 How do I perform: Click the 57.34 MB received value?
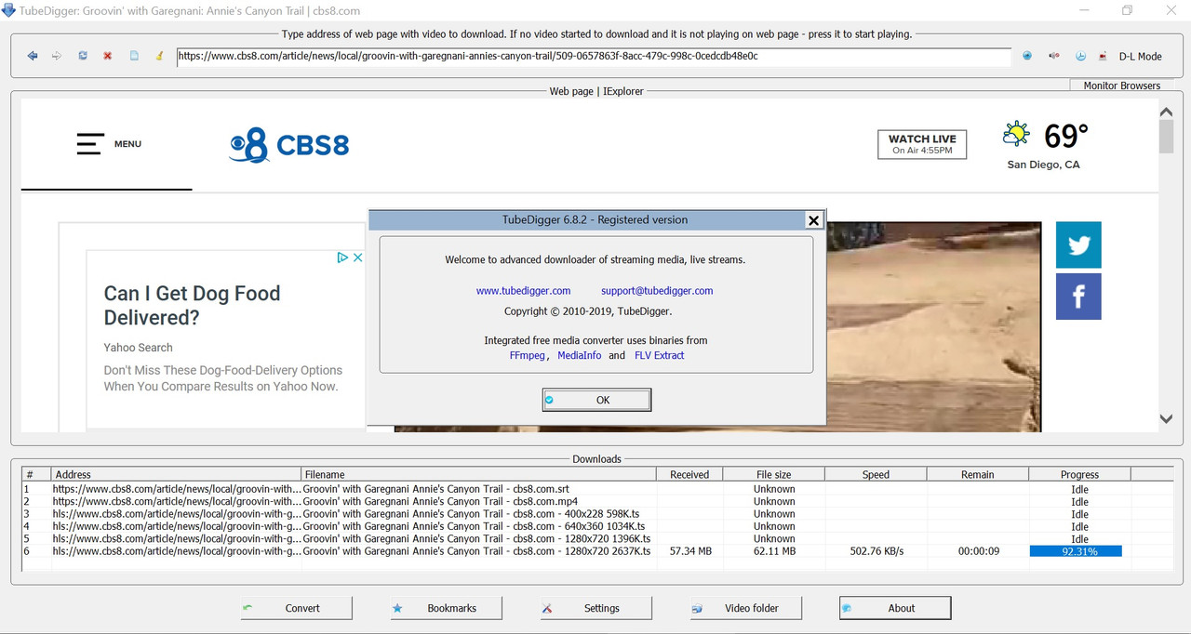[690, 551]
